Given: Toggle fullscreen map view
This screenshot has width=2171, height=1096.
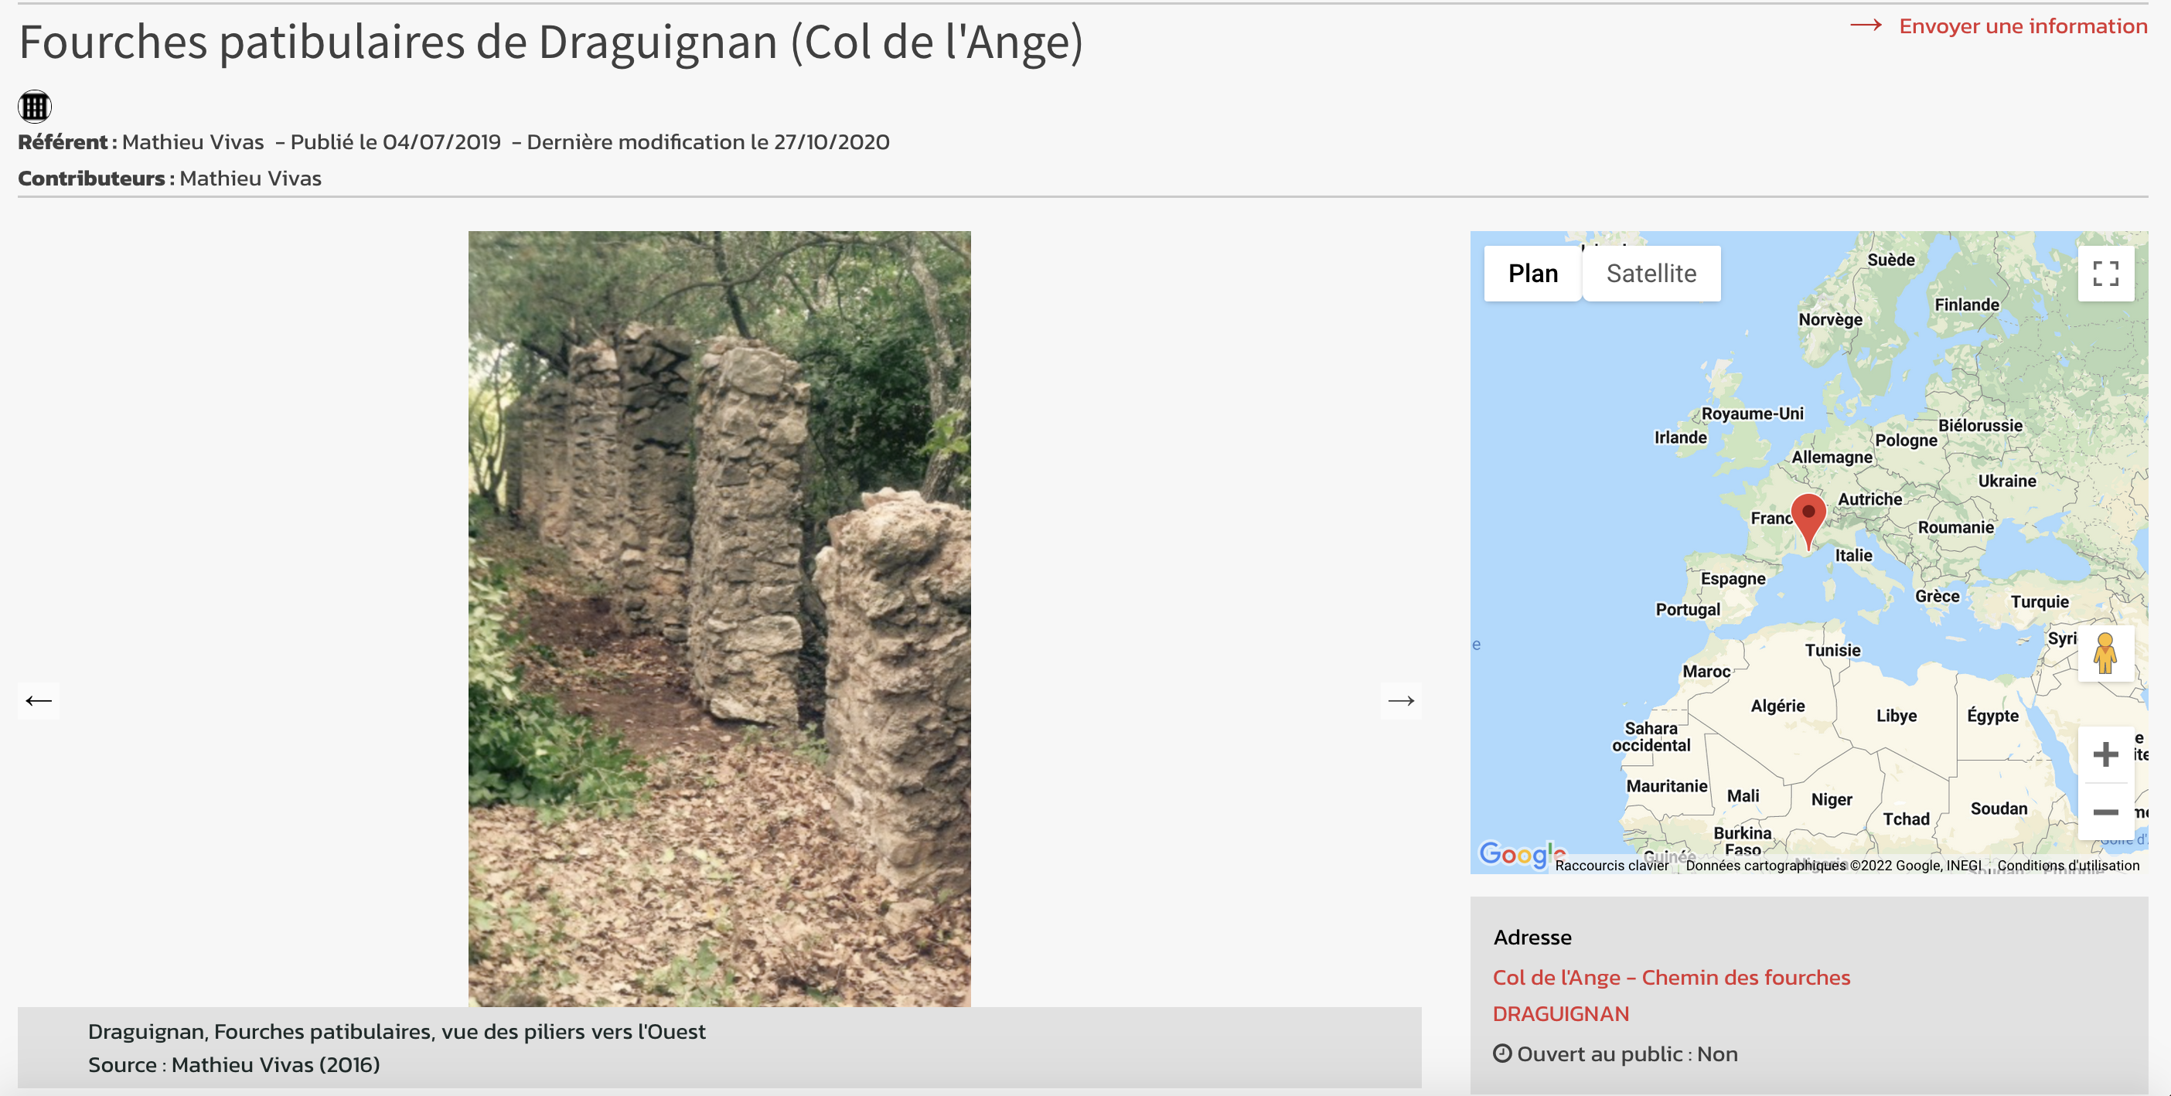Looking at the screenshot, I should (2105, 274).
